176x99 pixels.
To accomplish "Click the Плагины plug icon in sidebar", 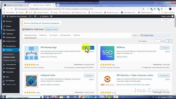I will coord(4,50).
